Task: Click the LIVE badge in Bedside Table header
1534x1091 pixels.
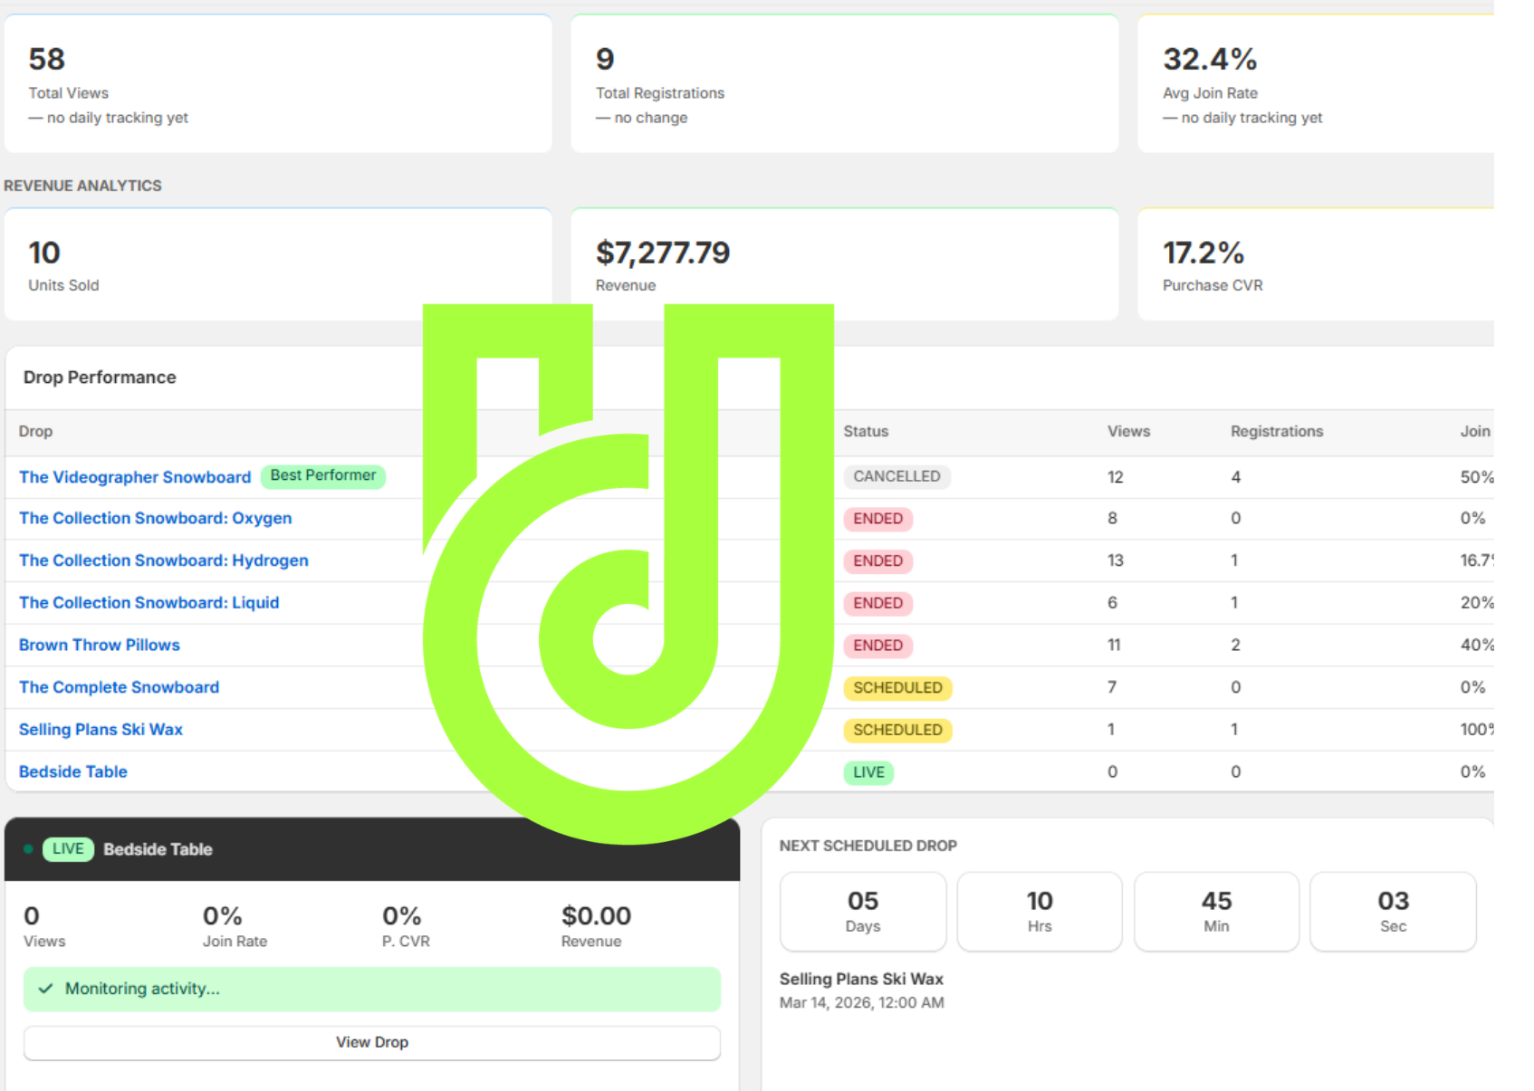Action: pos(68,849)
